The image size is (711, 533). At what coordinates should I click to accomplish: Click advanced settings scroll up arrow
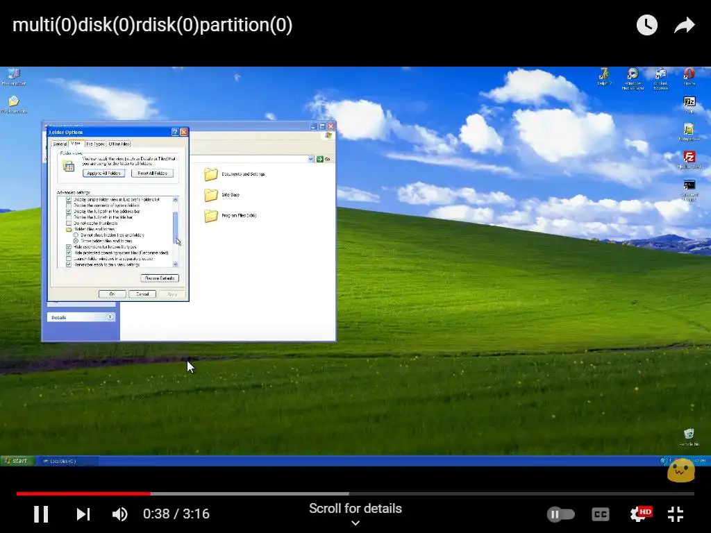click(176, 200)
